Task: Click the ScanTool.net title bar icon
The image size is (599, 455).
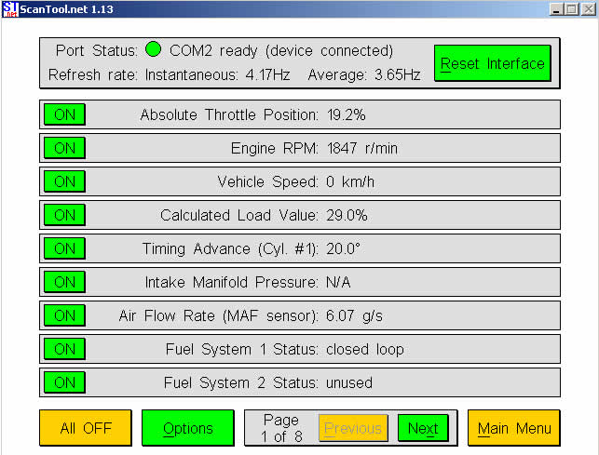Action: 9,9
